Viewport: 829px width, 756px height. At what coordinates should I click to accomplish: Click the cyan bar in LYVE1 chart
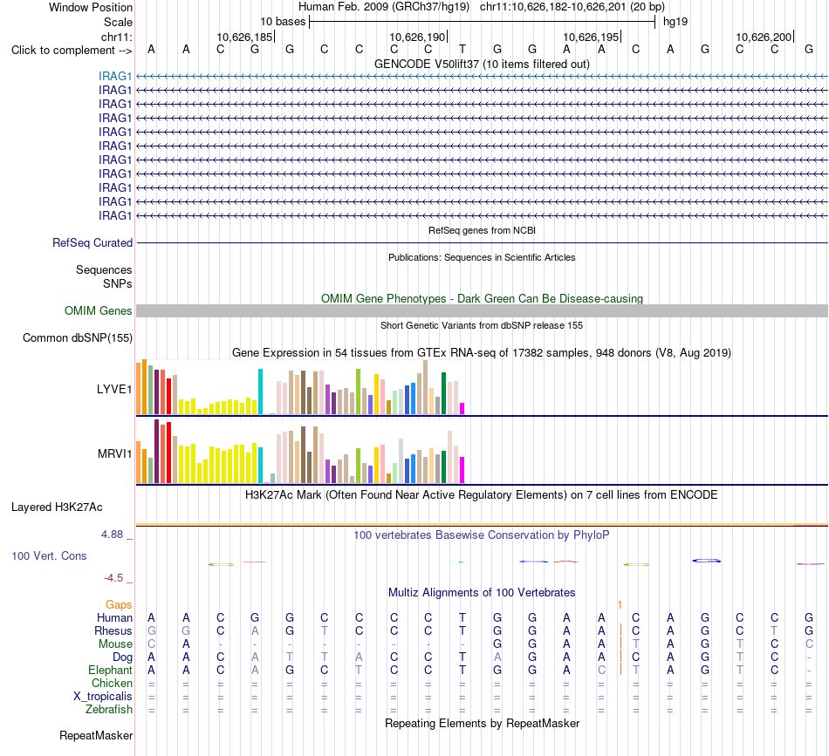pyautogui.click(x=260, y=392)
